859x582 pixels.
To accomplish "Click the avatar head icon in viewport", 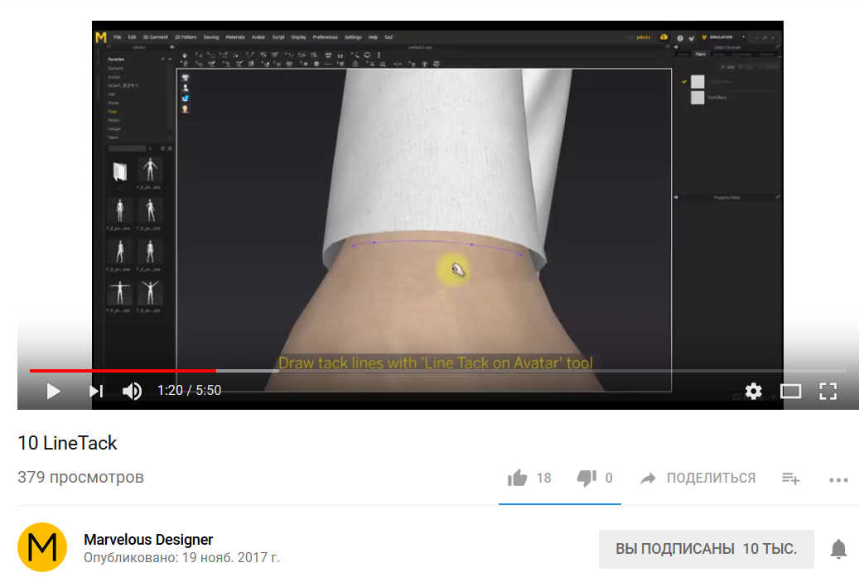I will tap(186, 109).
